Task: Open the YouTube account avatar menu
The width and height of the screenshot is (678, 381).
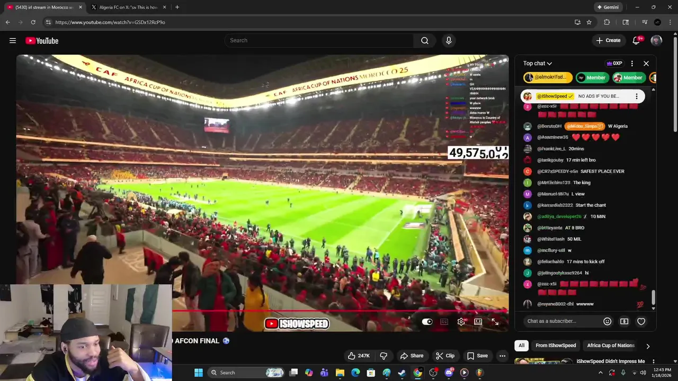Action: 656,41
